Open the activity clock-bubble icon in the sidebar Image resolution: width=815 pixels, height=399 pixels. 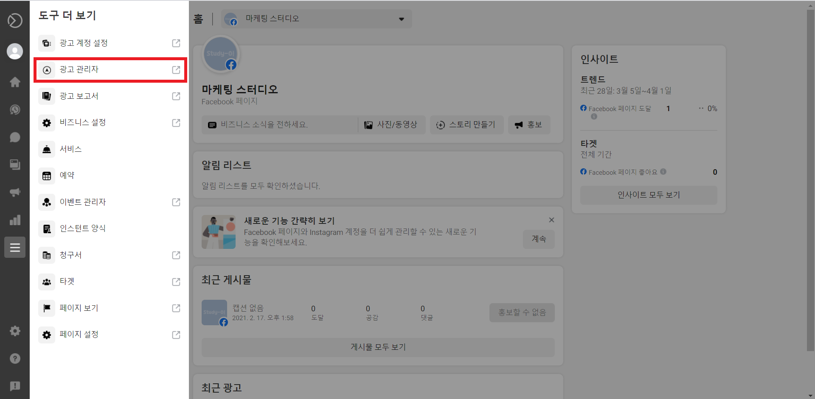click(x=15, y=110)
